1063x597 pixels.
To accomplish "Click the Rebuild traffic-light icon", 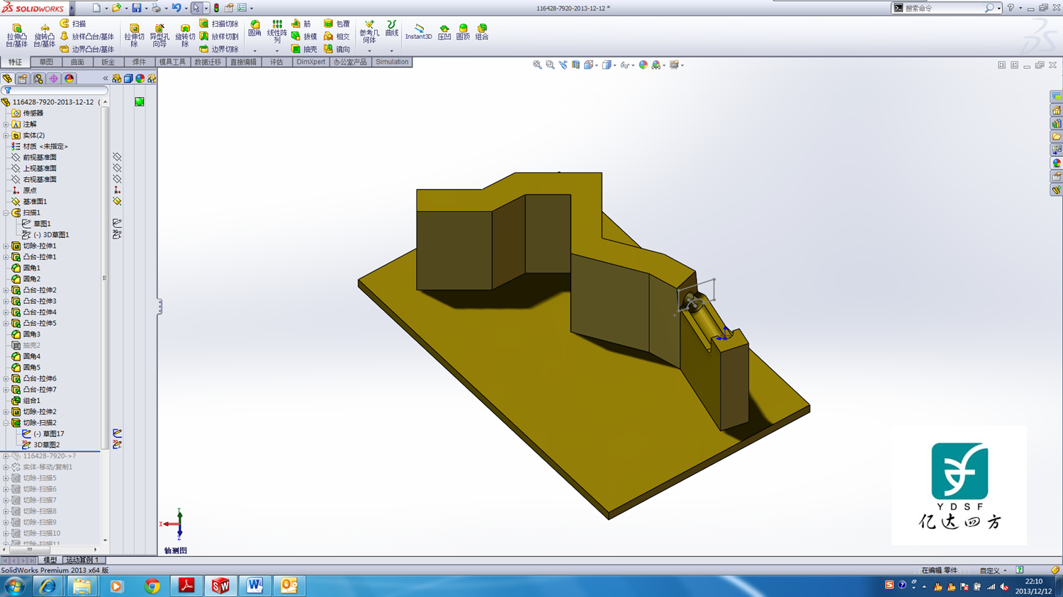I will tap(216, 8).
